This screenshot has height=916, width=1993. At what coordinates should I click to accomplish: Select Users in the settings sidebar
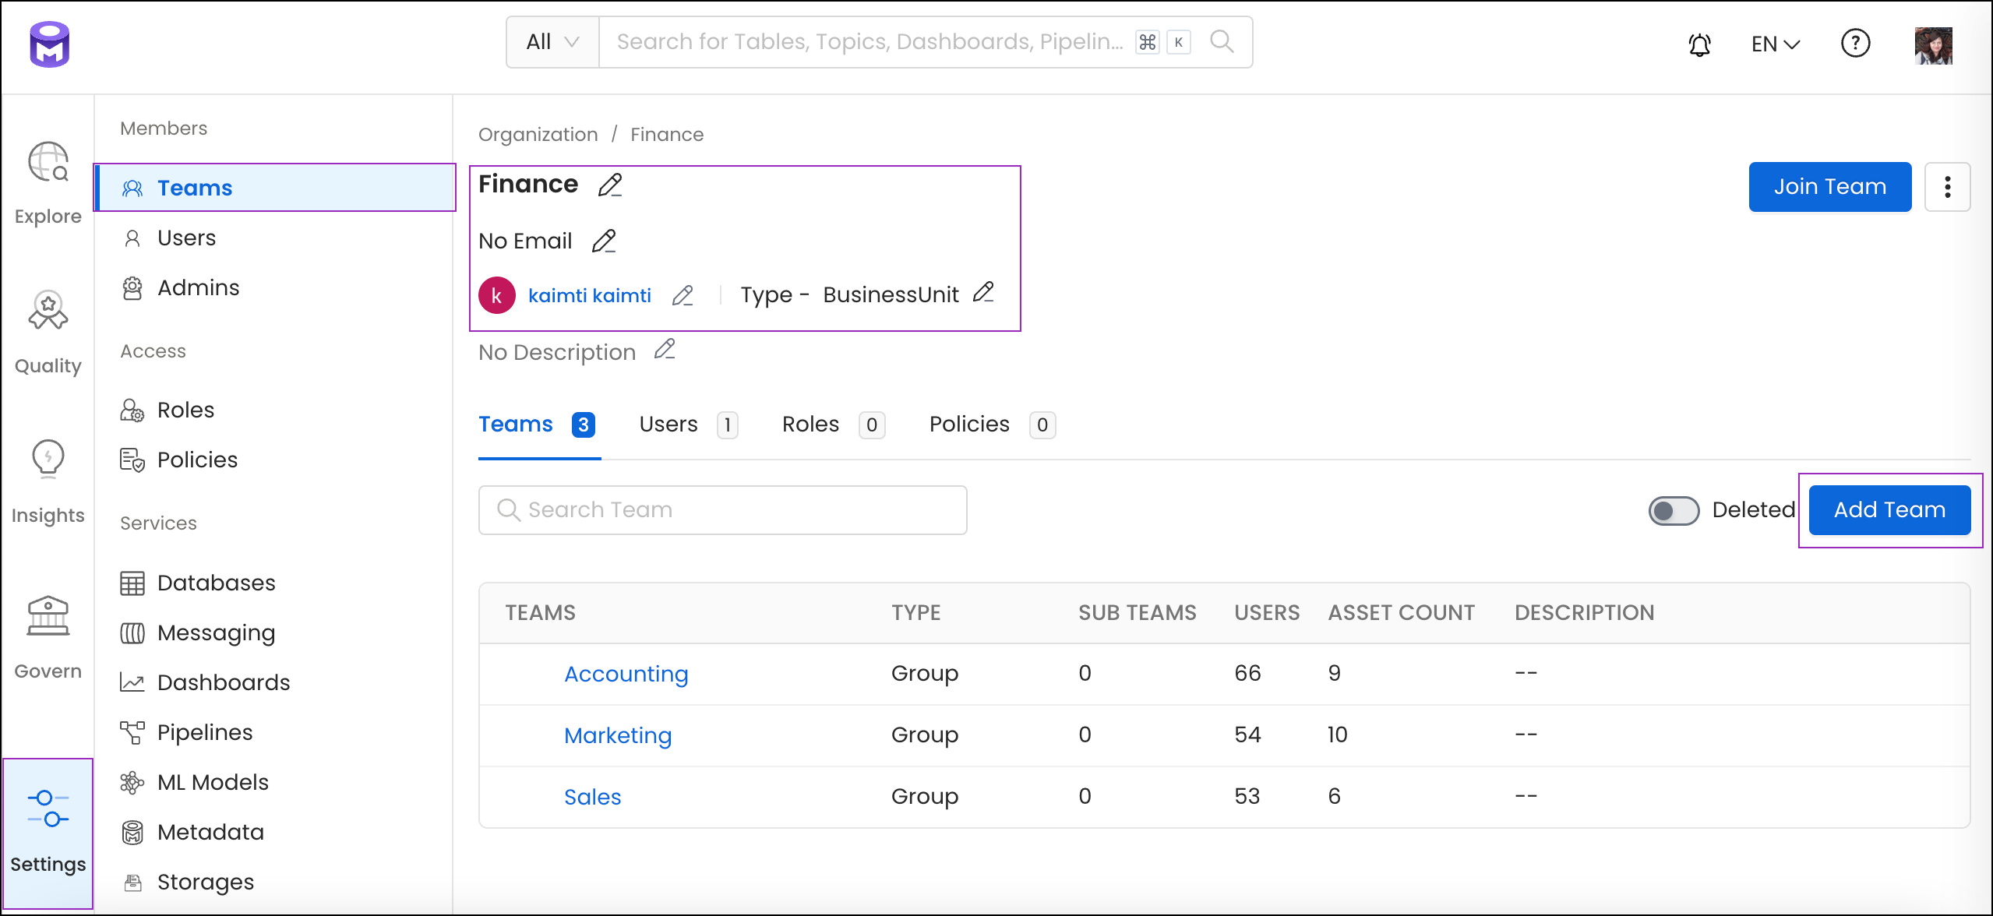pyautogui.click(x=274, y=238)
